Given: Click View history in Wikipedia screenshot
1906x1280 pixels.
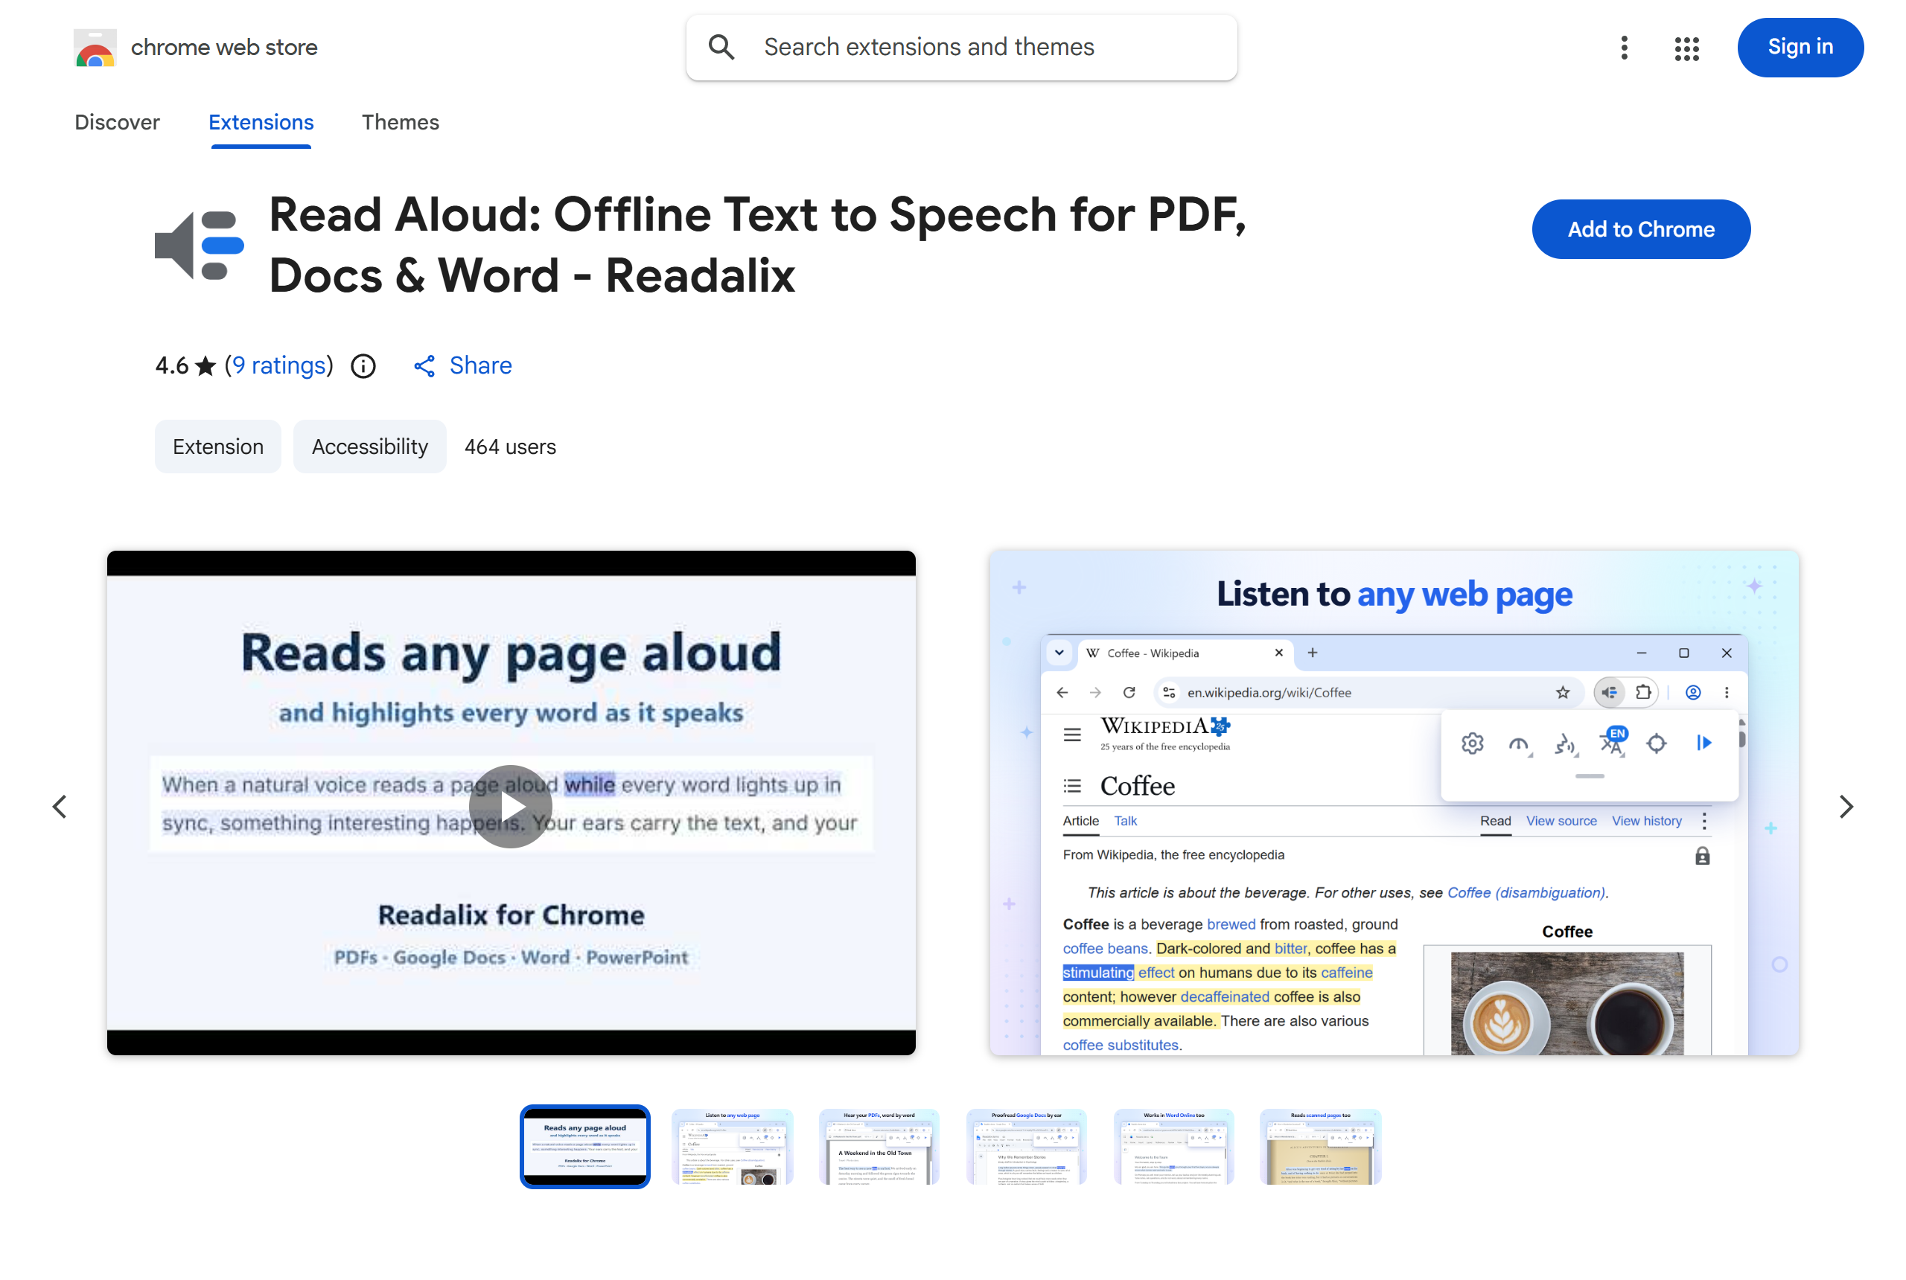Looking at the screenshot, I should 1646,820.
